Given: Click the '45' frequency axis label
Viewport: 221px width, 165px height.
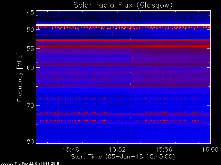Looking at the screenshot, I should pyautogui.click(x=30, y=12).
